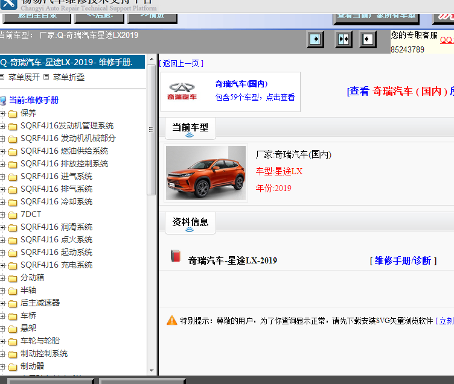Click the 奇瑞汽车-星途LX-2019 document title
This screenshot has width=454, height=384.
232,261
